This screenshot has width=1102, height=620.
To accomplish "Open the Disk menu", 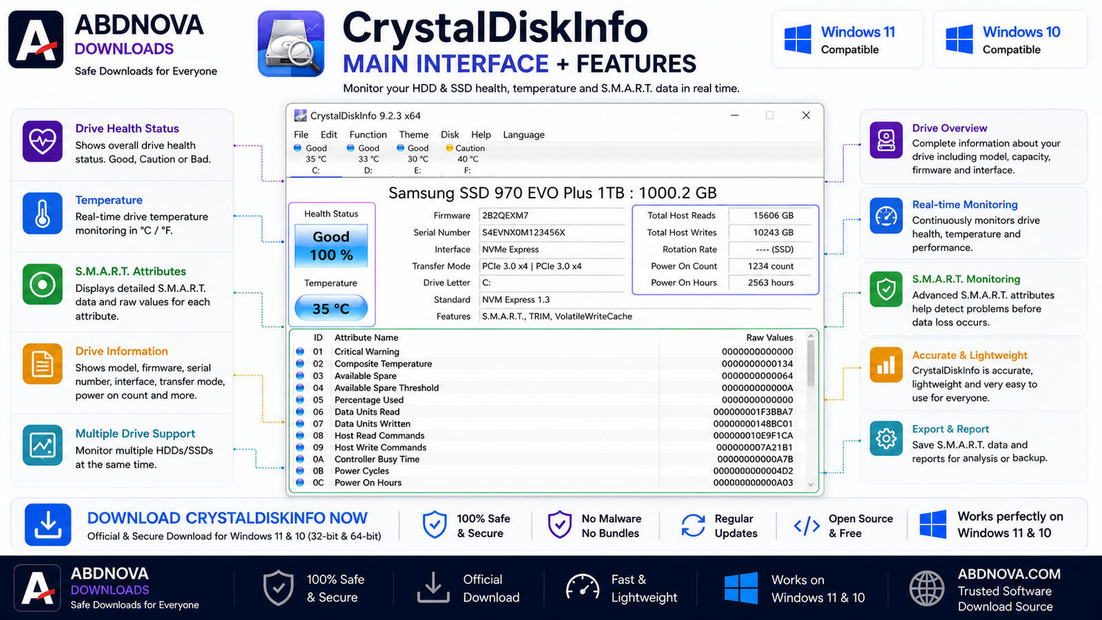I will point(450,134).
